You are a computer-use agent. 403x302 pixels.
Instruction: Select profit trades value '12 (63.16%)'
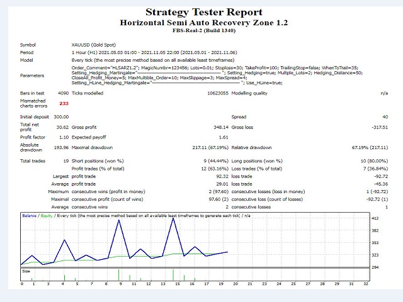215,169
